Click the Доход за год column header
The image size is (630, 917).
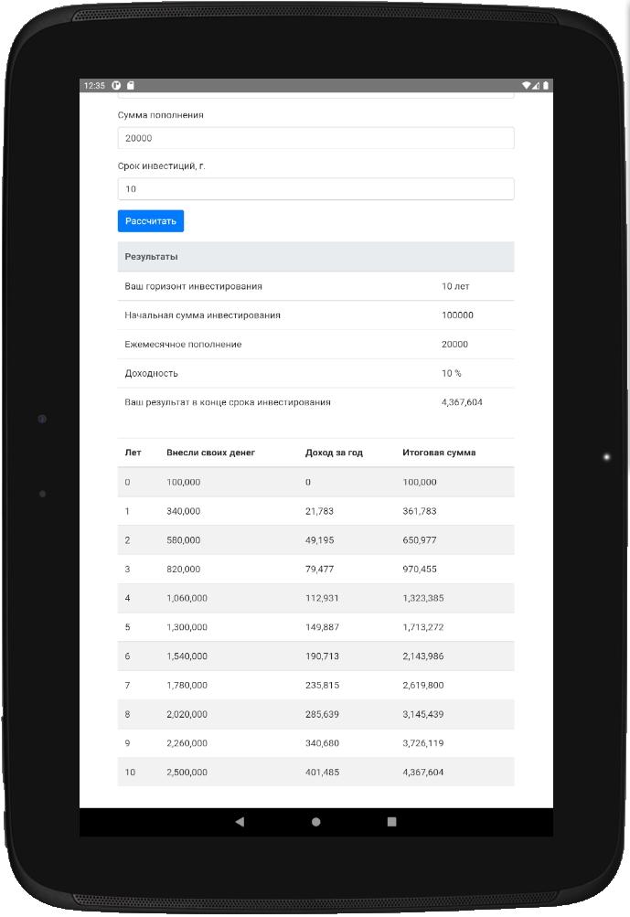[x=334, y=453]
